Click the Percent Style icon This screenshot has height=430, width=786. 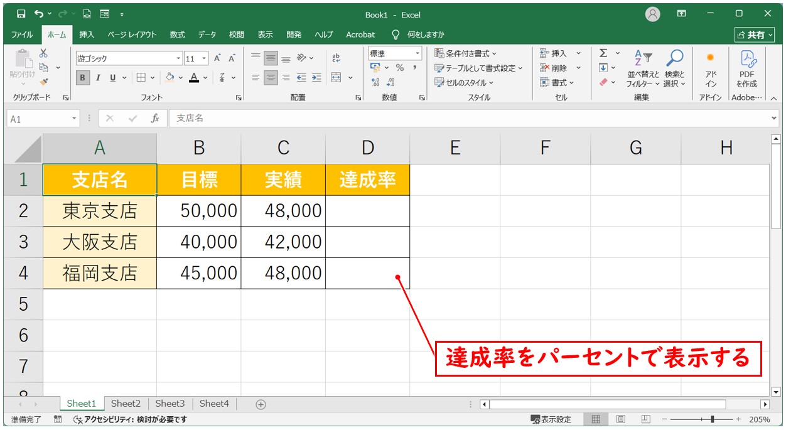pos(400,68)
